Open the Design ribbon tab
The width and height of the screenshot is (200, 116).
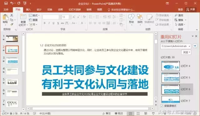(39, 10)
